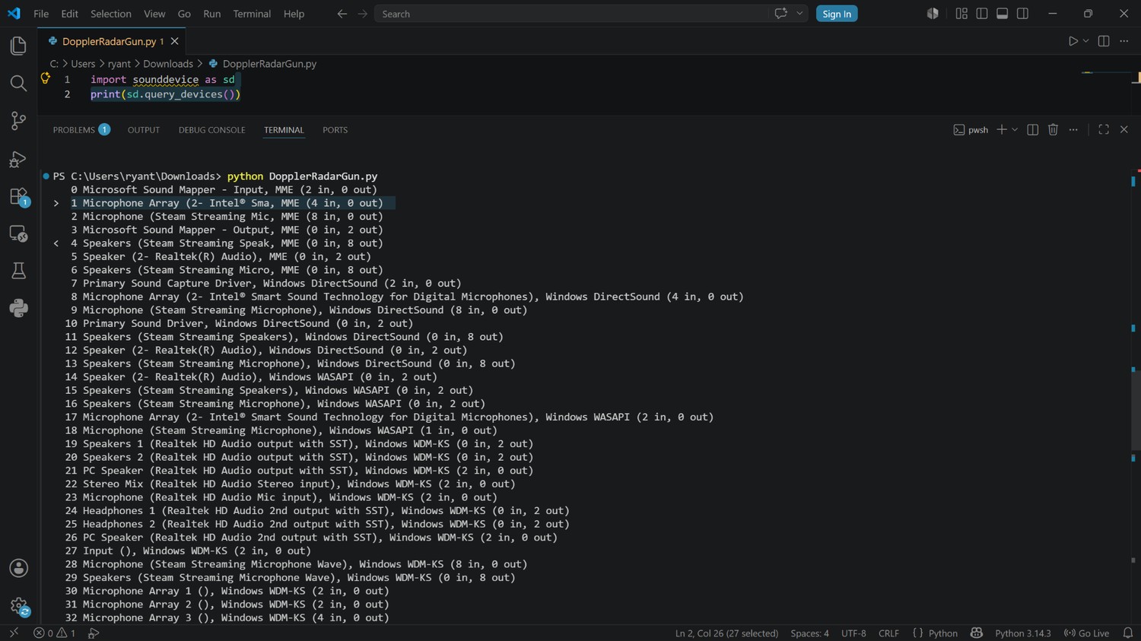
Task: Change indentation via Spaces: 4
Action: tap(809, 633)
